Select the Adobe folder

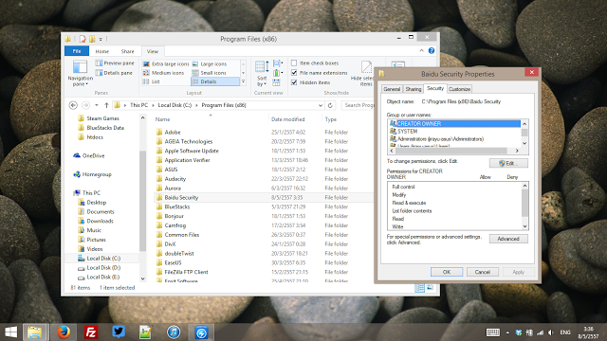(173, 133)
